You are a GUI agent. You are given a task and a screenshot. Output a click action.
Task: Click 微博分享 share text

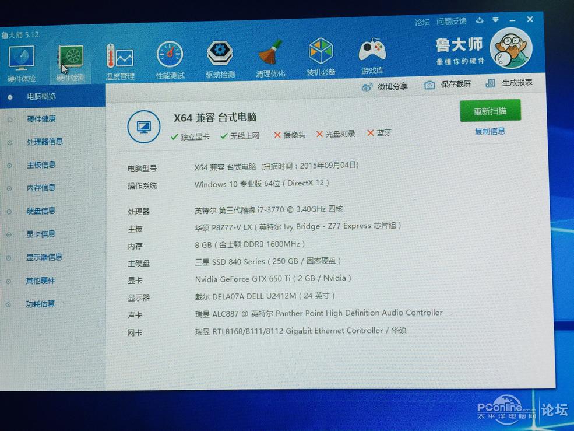tap(392, 86)
